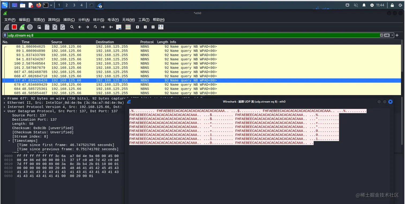The image size is (405, 204).
Task: Switch to workspace 3
Action: [74, 5]
